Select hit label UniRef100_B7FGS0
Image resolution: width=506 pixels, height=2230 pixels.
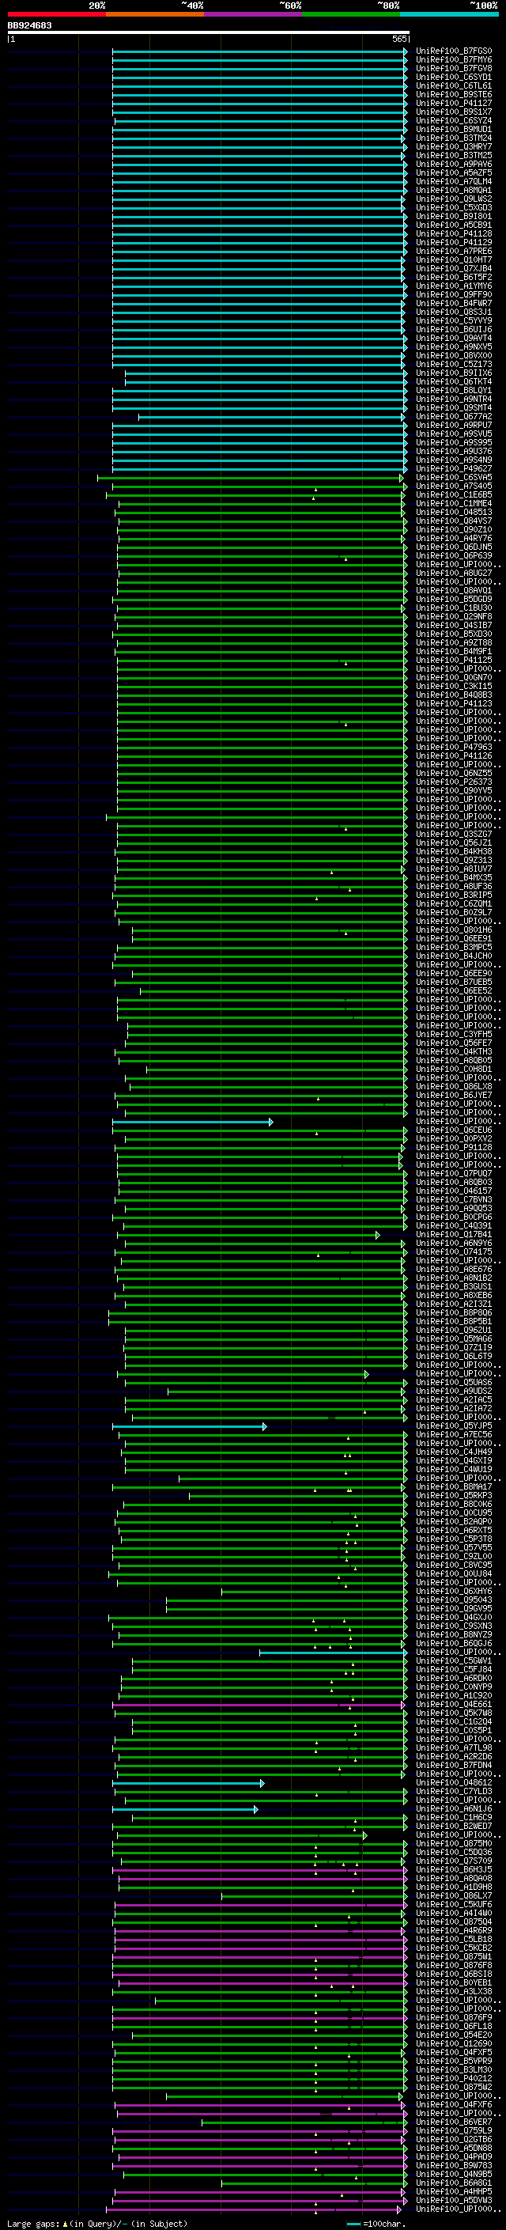coord(454,51)
